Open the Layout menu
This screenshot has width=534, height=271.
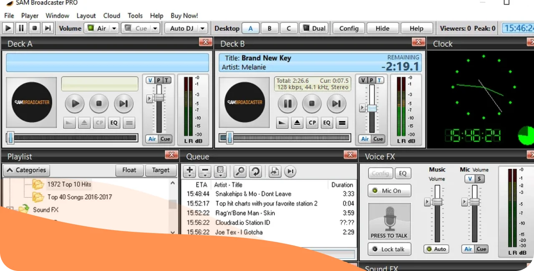[x=86, y=15]
